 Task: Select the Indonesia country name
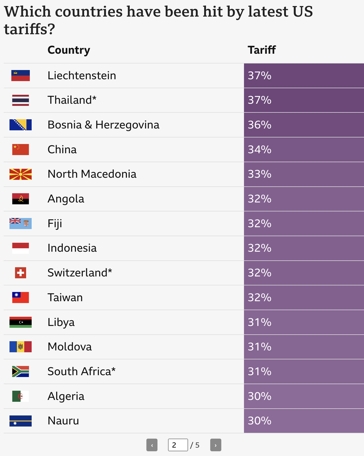[x=72, y=248]
